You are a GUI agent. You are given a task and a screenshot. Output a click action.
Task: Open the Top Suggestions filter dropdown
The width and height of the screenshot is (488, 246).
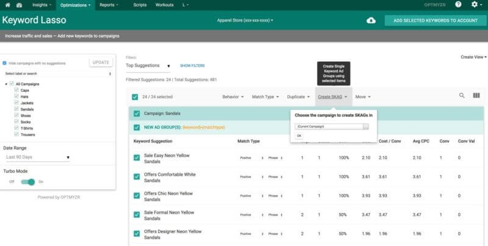coord(148,66)
